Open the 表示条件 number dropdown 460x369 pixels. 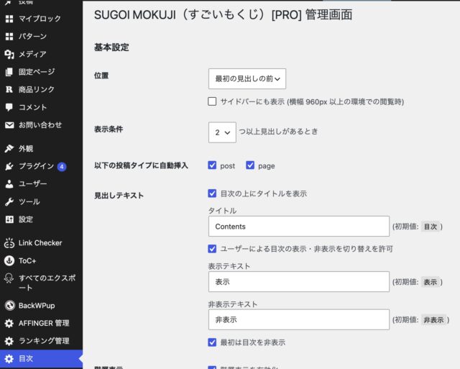click(222, 132)
